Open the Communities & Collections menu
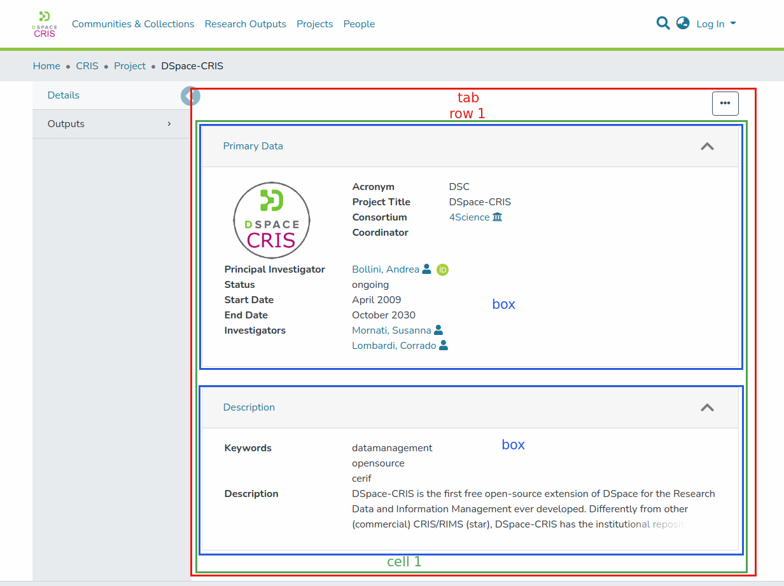 click(x=133, y=24)
